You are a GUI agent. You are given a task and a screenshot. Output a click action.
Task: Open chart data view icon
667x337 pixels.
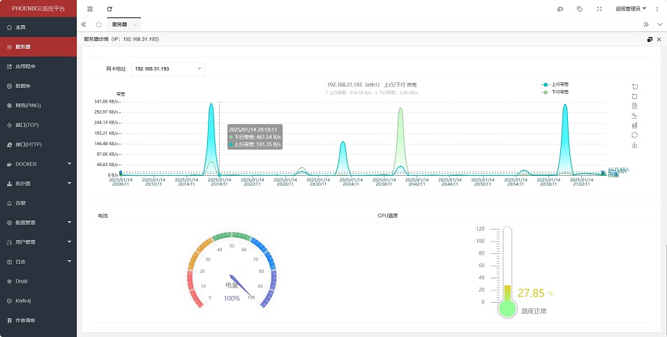point(634,105)
